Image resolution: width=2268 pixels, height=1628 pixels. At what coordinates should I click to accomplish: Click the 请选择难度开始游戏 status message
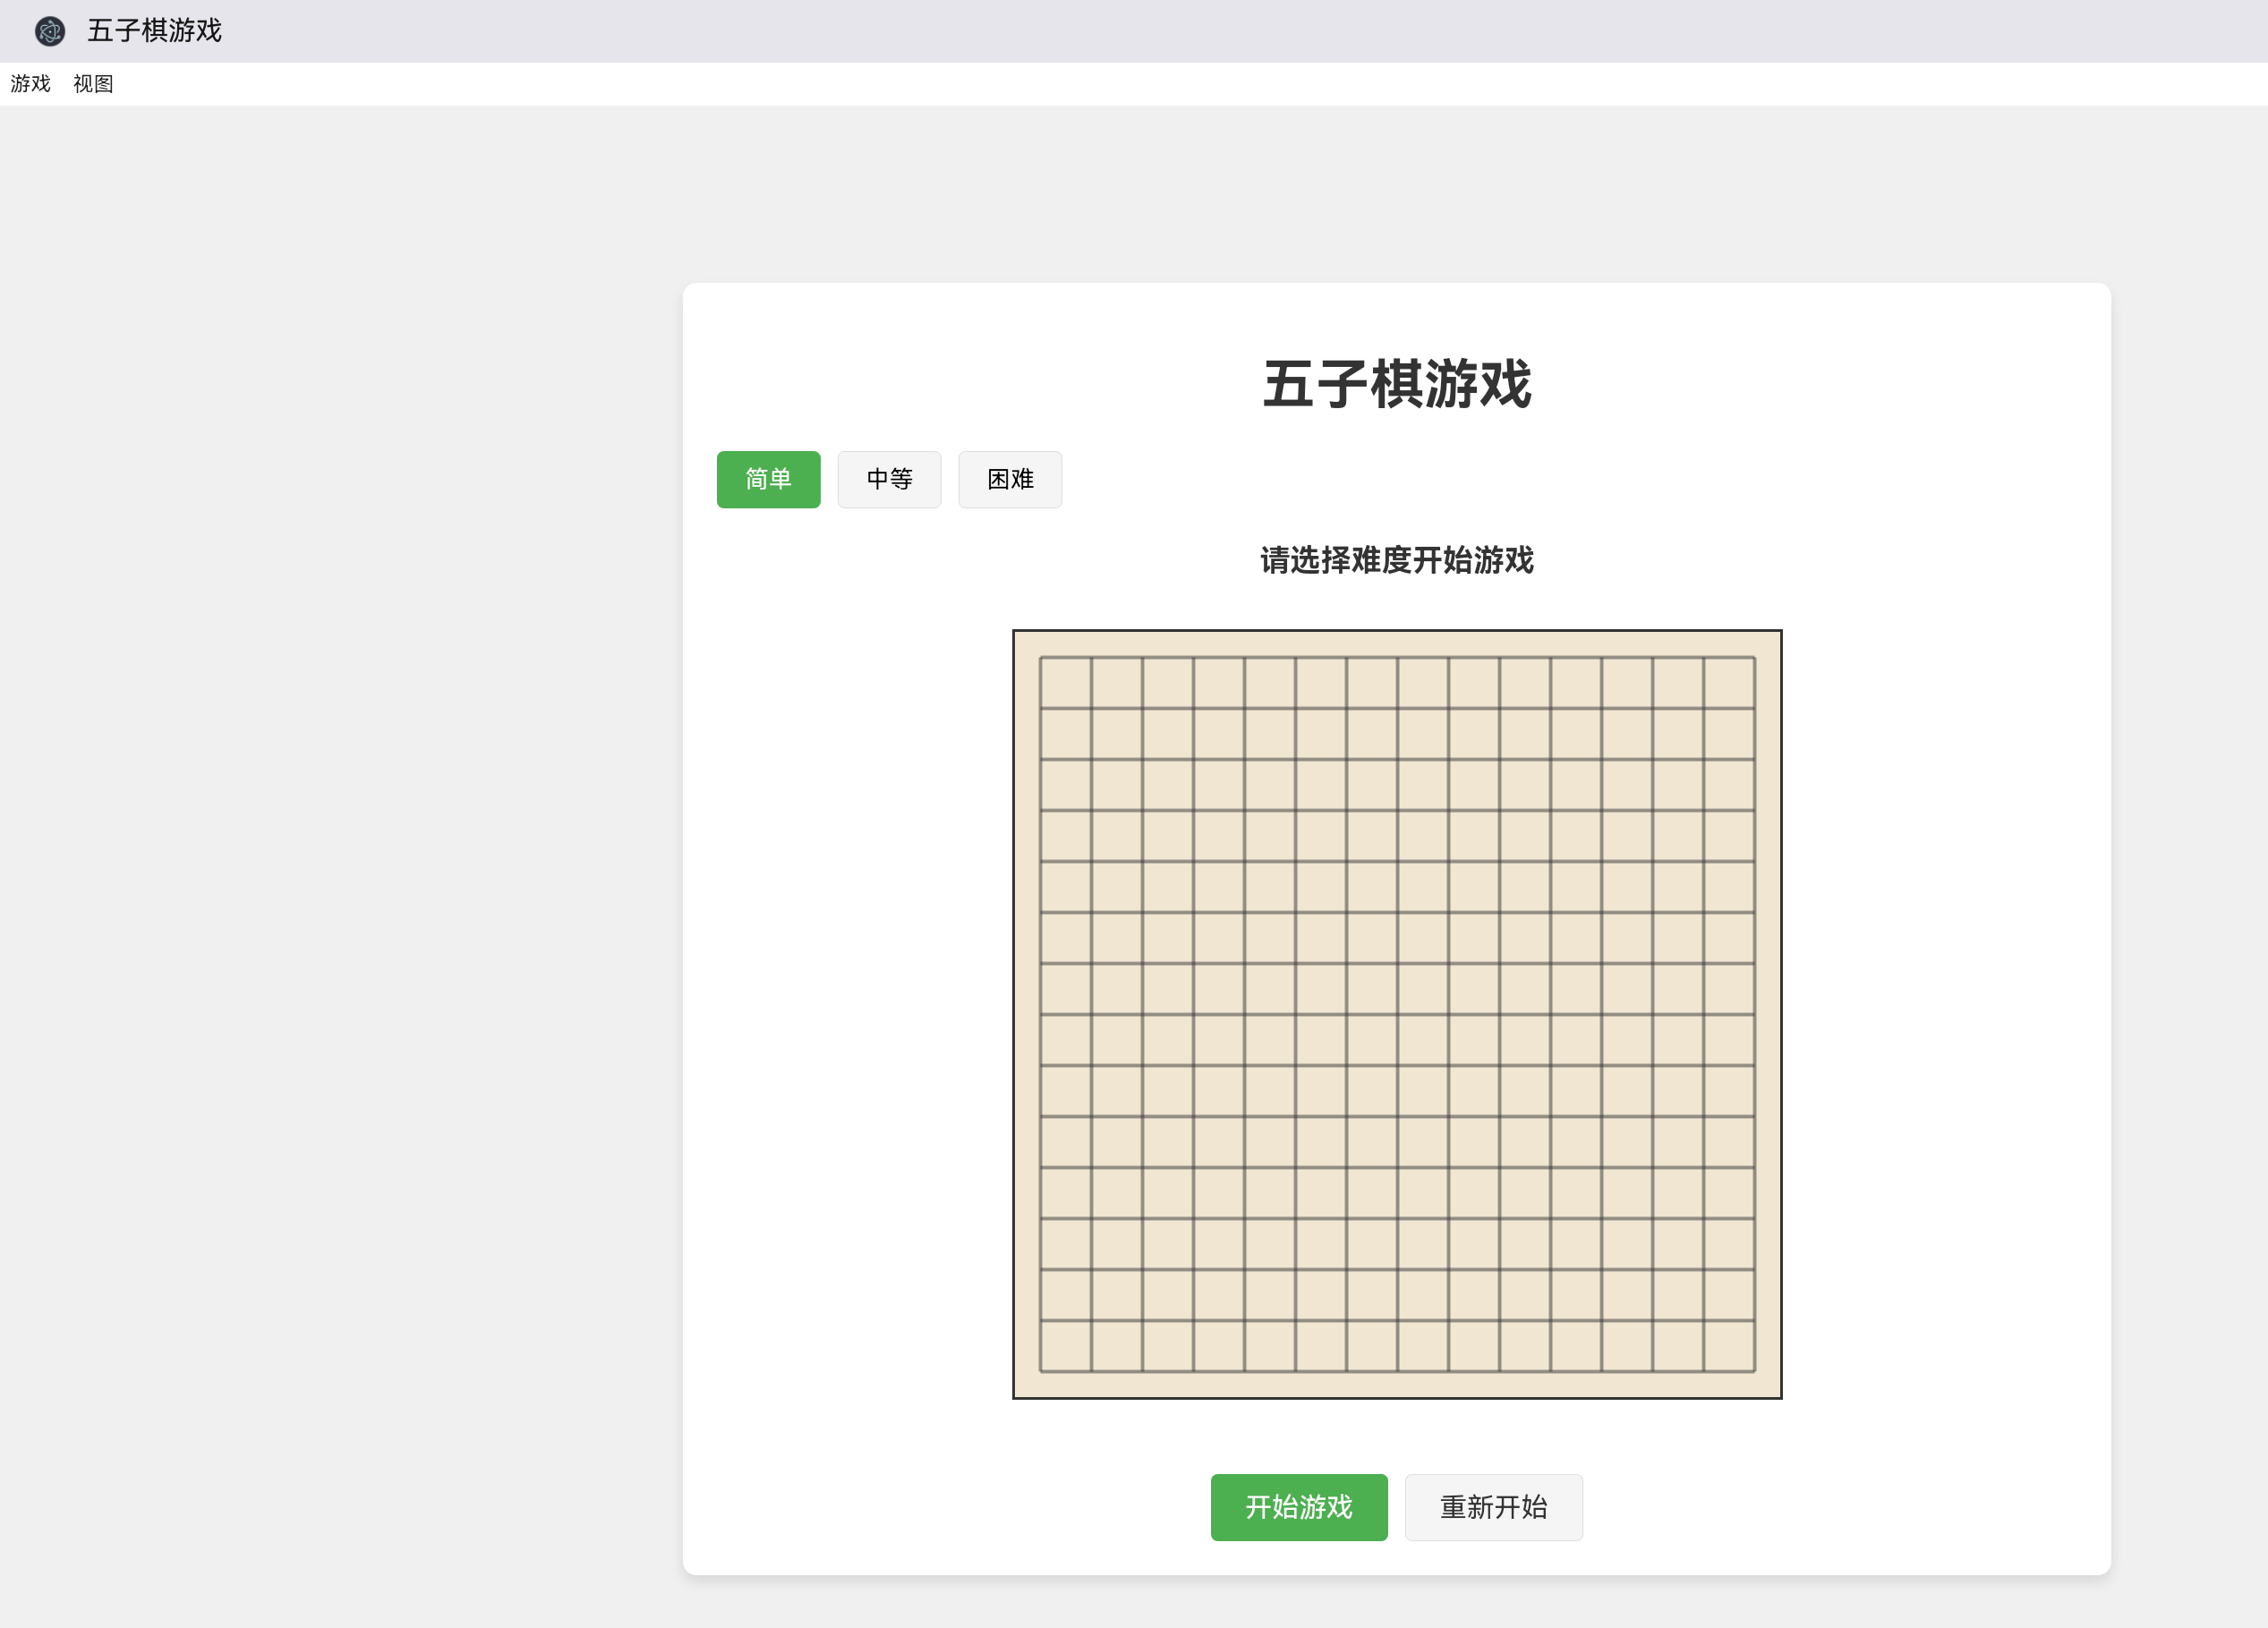click(x=1396, y=561)
